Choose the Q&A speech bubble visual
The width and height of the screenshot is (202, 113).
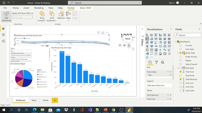(151, 54)
